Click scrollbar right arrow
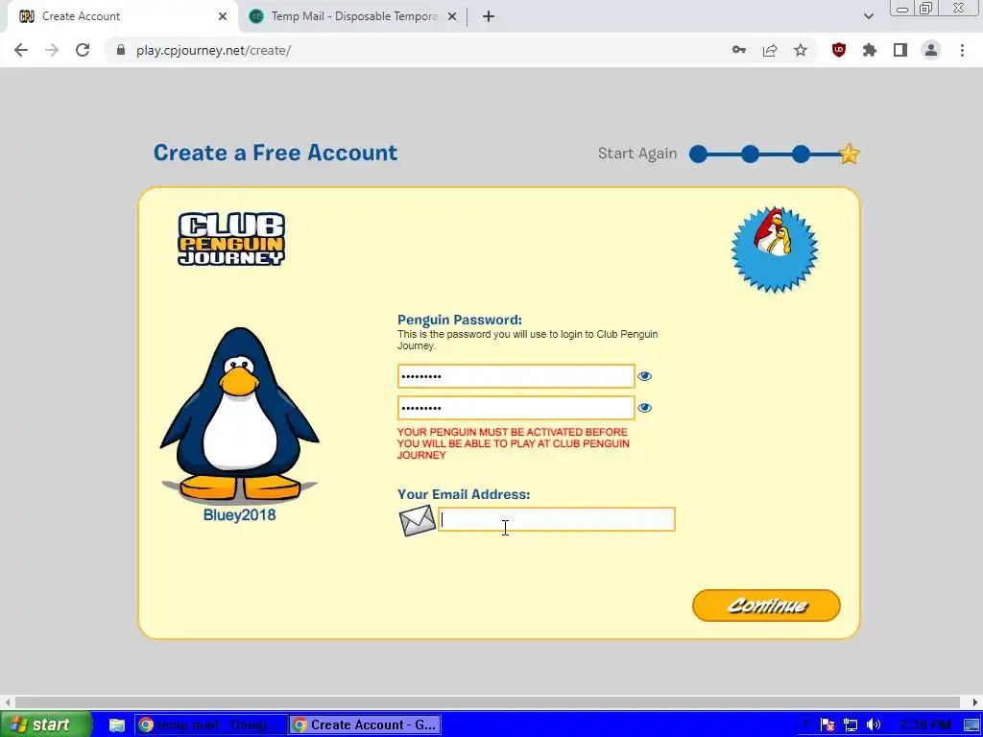Screen dimensions: 983x737 [975, 702]
